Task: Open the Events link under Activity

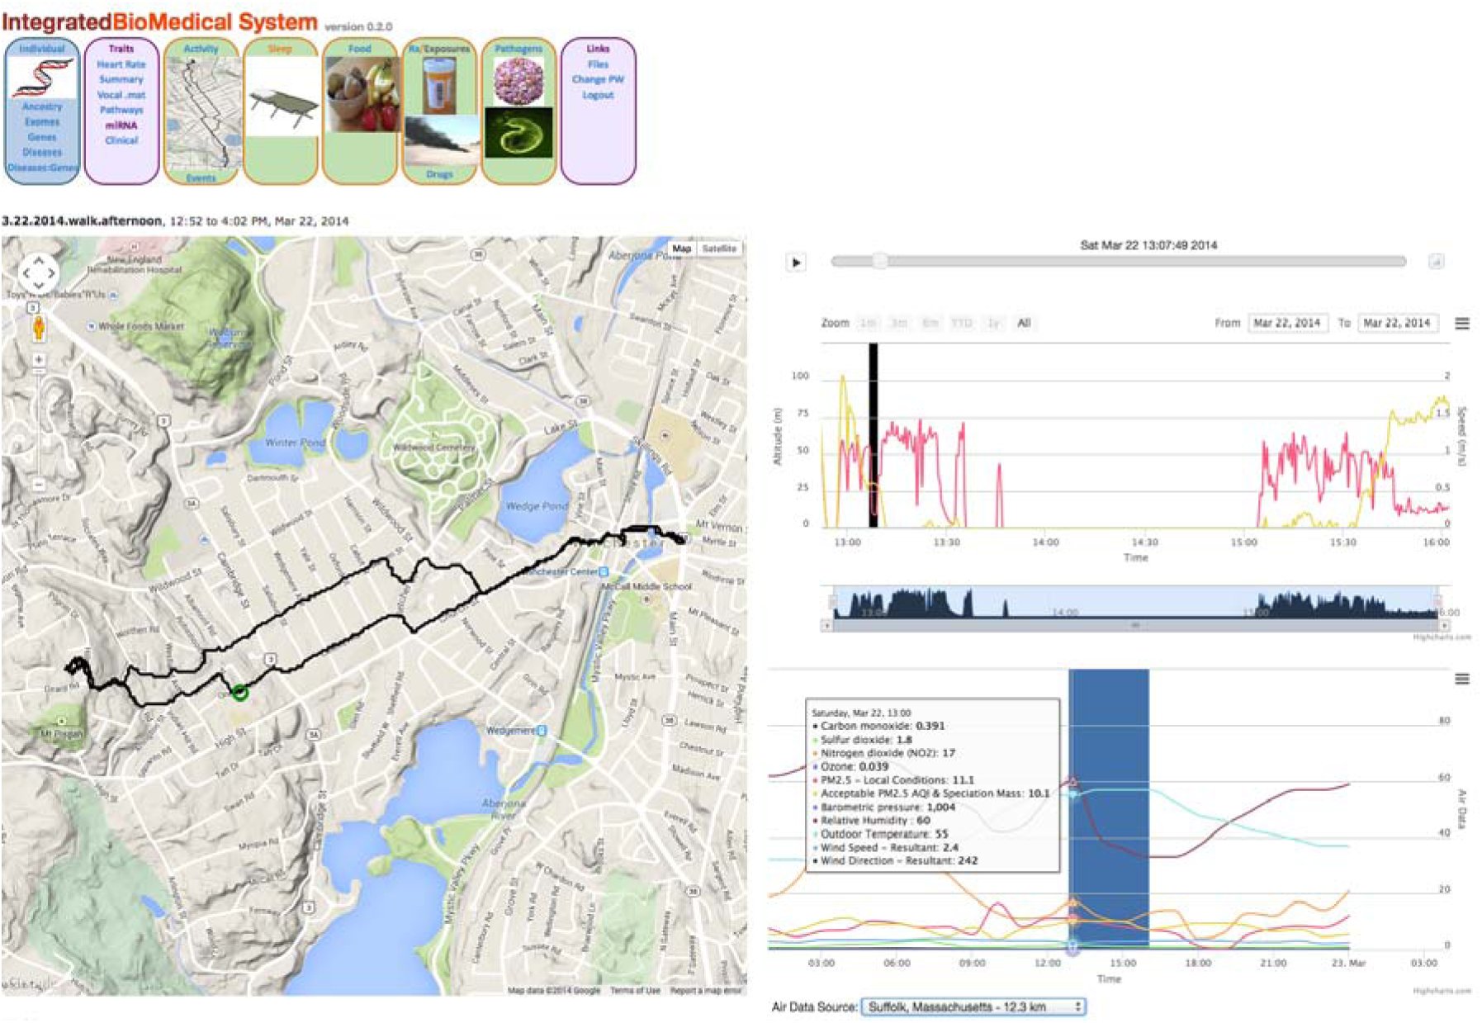Action: [x=201, y=178]
